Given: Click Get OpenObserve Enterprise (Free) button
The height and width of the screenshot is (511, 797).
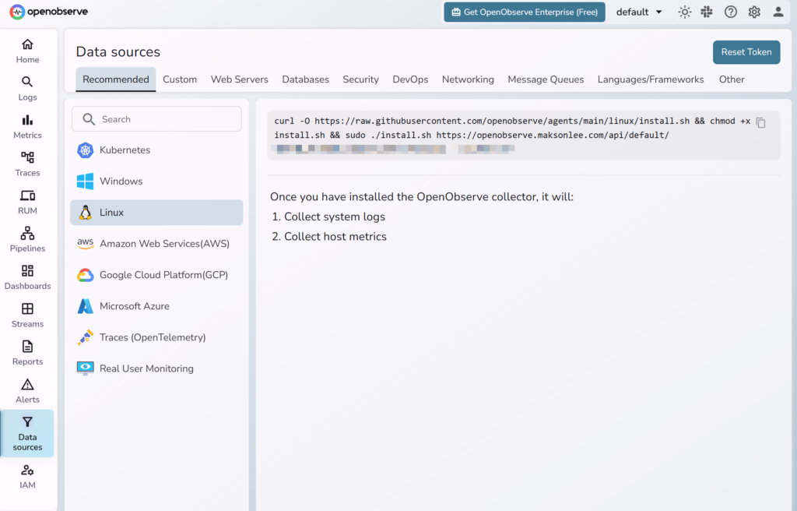Looking at the screenshot, I should (524, 12).
